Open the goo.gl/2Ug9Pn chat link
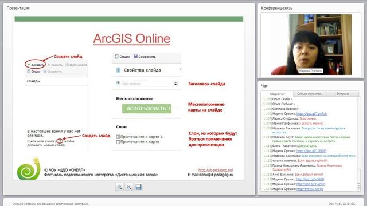The height and width of the screenshot is (206, 367). point(311,184)
